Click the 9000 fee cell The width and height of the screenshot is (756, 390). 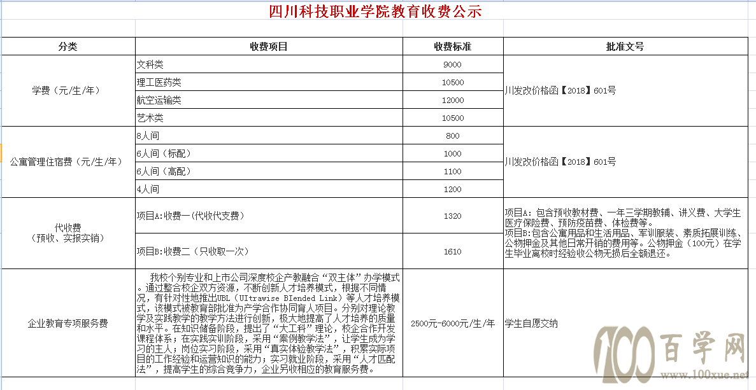[x=453, y=64]
